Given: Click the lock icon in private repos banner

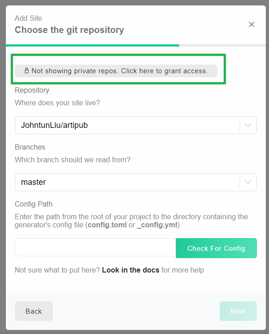Looking at the screenshot, I should 26,71.
